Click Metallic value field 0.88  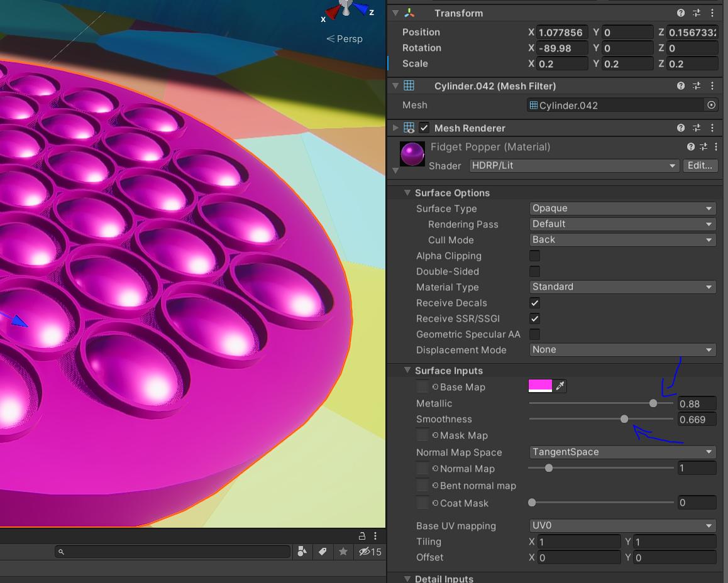point(697,403)
